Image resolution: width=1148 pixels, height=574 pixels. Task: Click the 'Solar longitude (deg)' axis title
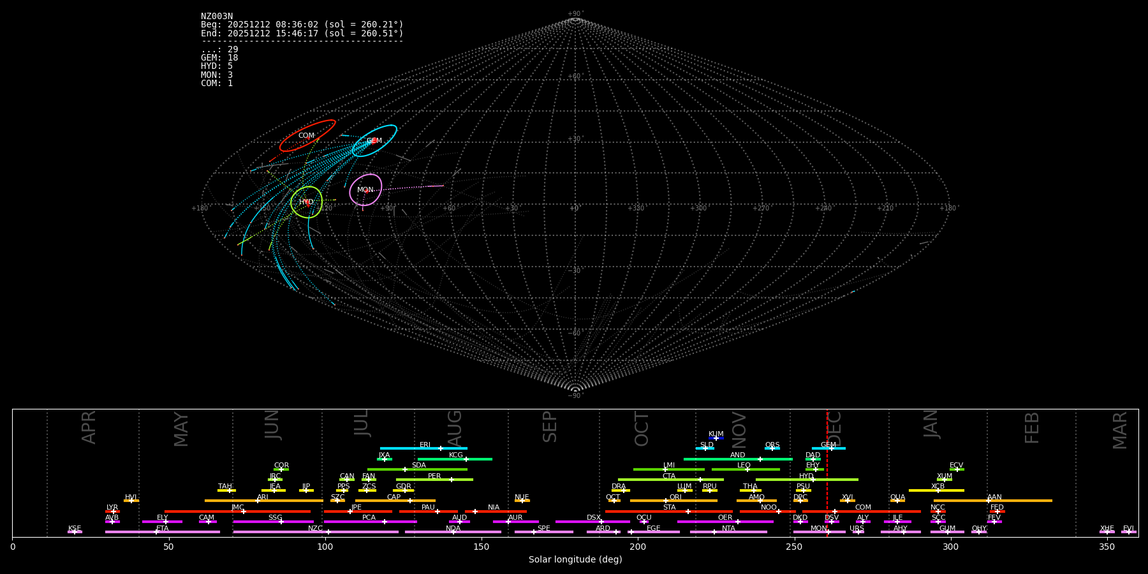(x=575, y=560)
